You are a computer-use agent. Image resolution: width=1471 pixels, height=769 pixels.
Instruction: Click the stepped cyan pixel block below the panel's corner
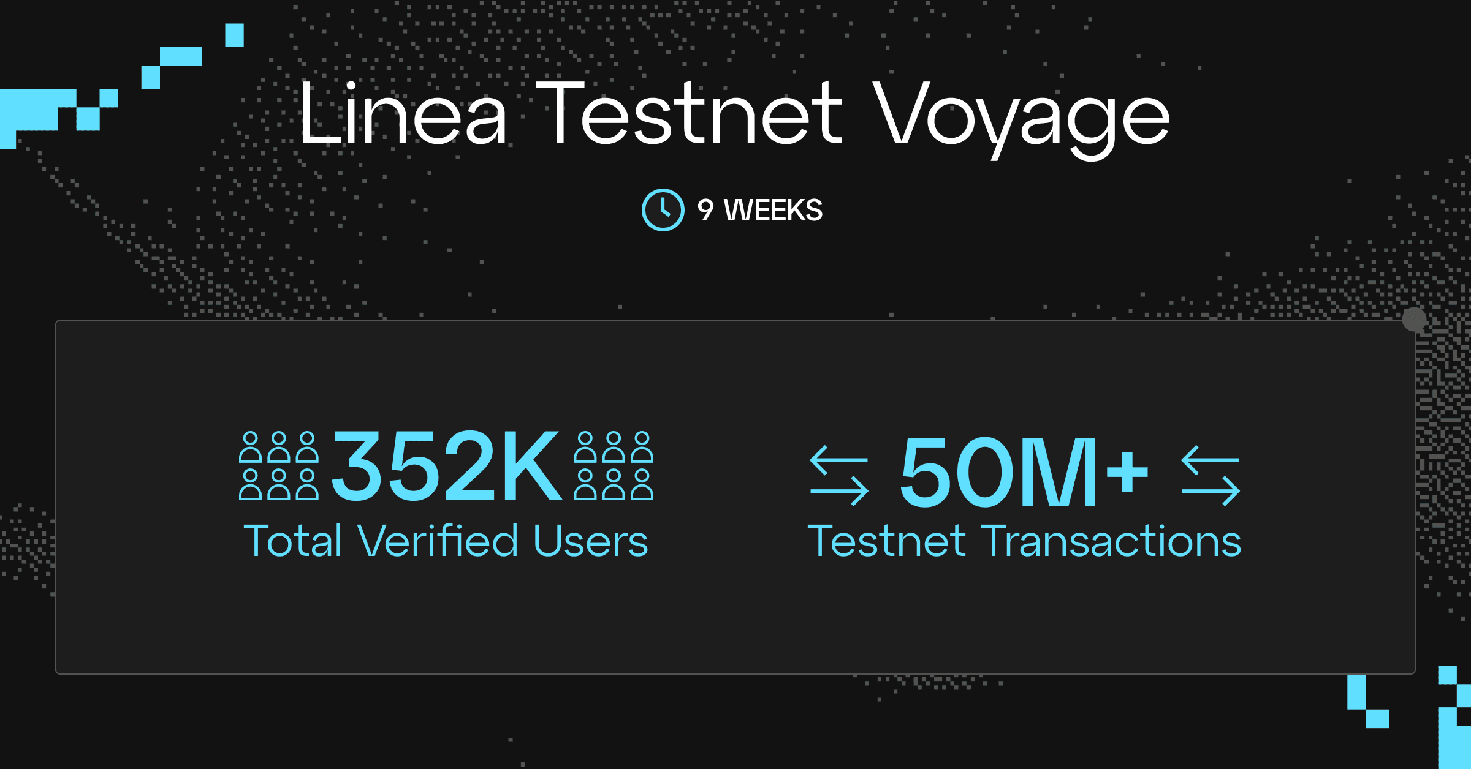point(1368,701)
